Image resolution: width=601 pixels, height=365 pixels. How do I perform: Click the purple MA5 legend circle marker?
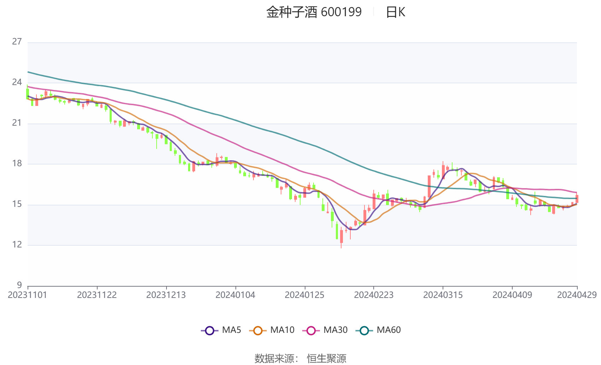tap(210, 331)
